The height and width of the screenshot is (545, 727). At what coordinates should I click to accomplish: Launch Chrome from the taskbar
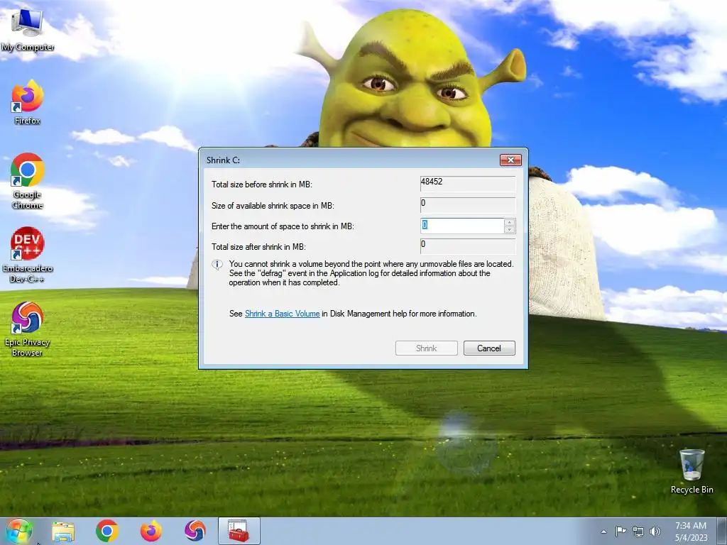point(107,531)
